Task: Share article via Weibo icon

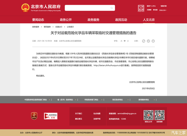Action: tap(148, 41)
